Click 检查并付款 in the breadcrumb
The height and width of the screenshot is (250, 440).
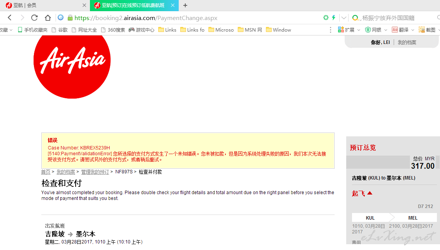click(151, 172)
